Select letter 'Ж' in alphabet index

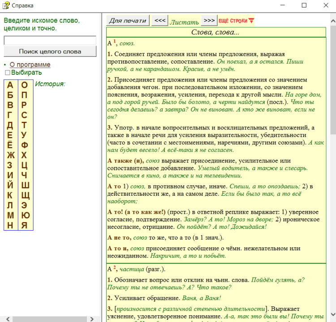10,155
